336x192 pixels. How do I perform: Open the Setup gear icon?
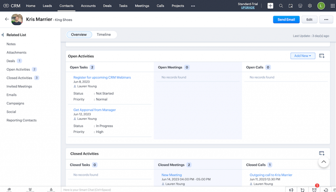coord(309,6)
